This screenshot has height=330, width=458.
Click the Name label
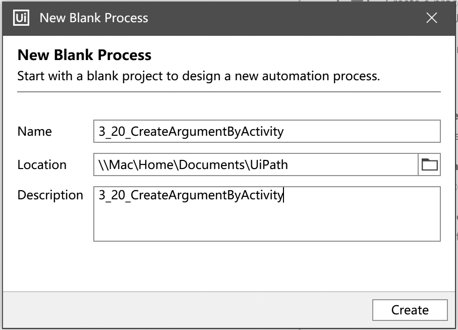pos(34,132)
